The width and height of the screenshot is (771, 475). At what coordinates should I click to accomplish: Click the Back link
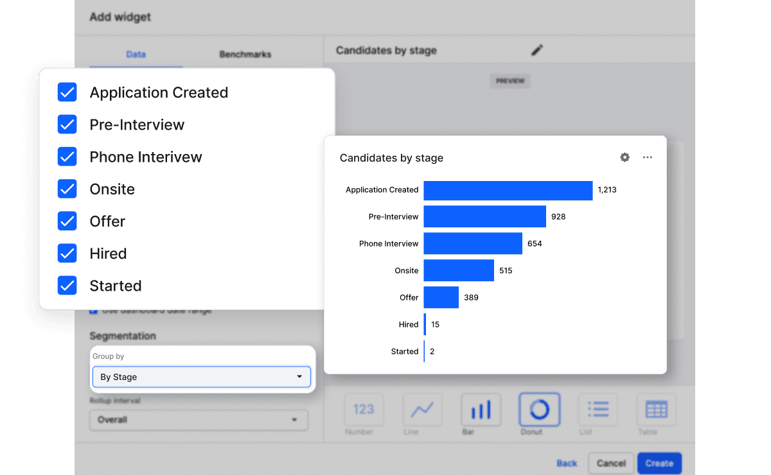[x=567, y=463]
